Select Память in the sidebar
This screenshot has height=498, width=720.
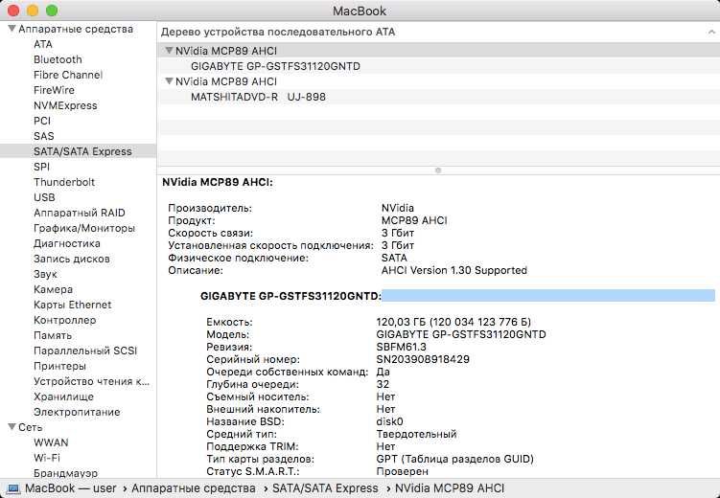tap(53, 335)
